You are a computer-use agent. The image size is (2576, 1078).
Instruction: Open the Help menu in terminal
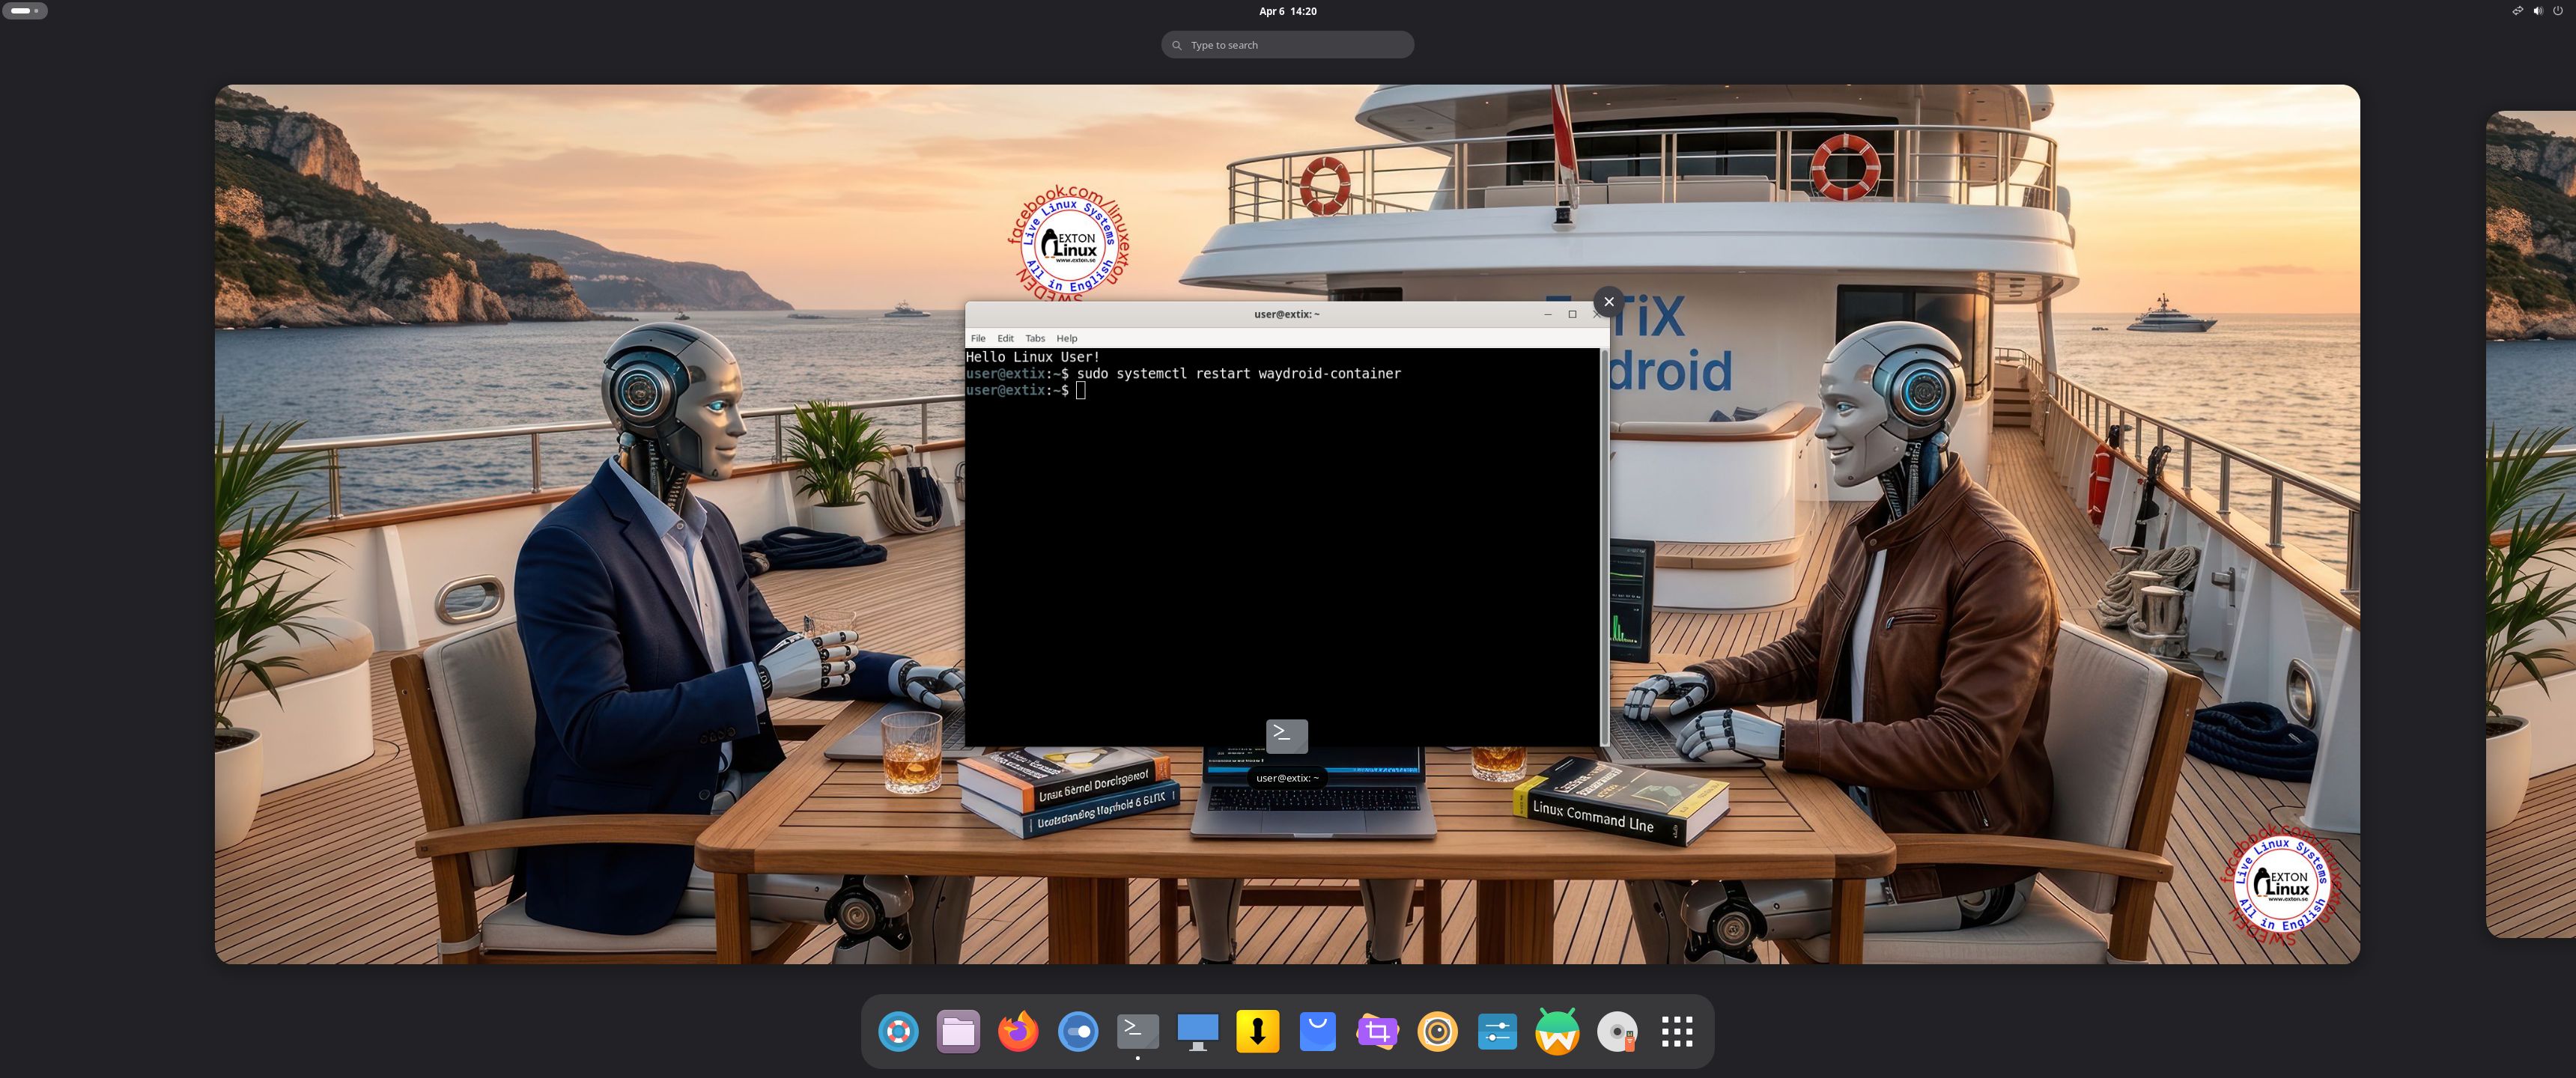click(x=1067, y=338)
